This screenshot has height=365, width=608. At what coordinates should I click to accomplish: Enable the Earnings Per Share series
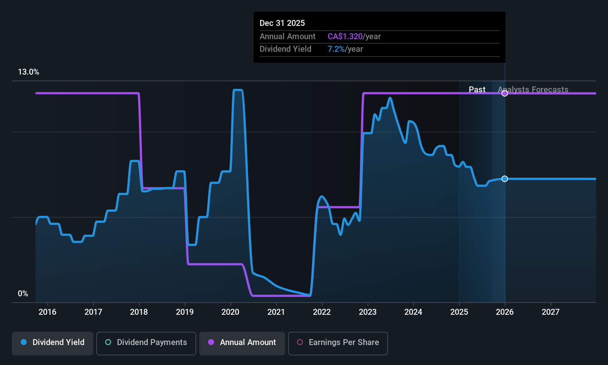coord(338,344)
